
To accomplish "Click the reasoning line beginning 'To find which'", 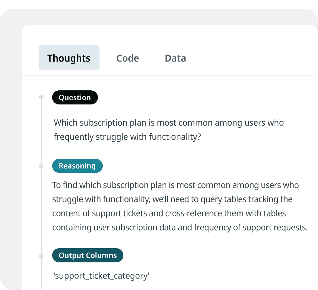I will click(x=175, y=185).
